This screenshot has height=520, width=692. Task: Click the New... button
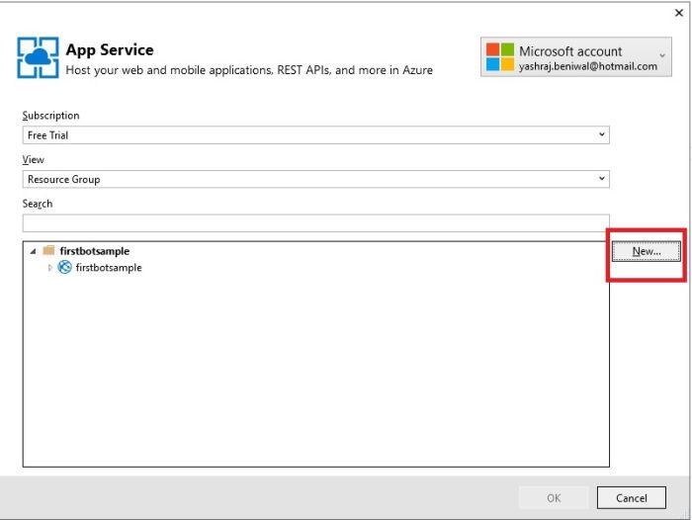pyautogui.click(x=646, y=252)
